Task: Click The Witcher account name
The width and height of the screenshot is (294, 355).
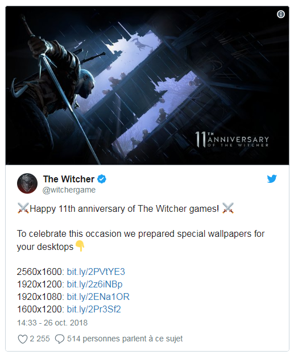Action: [x=69, y=179]
